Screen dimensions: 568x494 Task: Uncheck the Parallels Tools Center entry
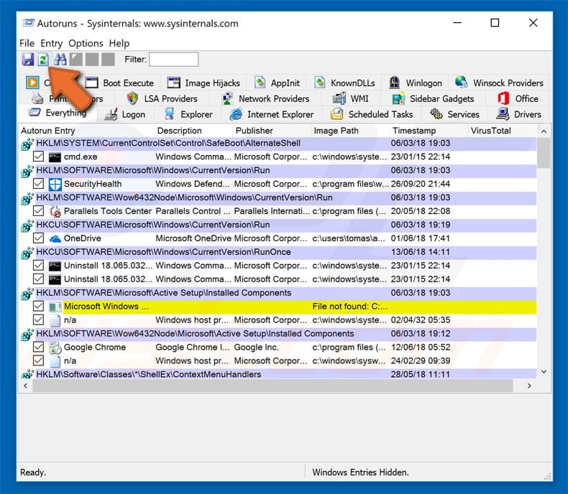tap(38, 211)
